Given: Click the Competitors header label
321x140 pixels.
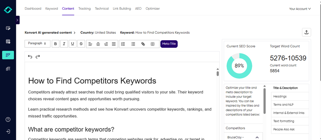Looking at the screenshot, I should 235,128.
